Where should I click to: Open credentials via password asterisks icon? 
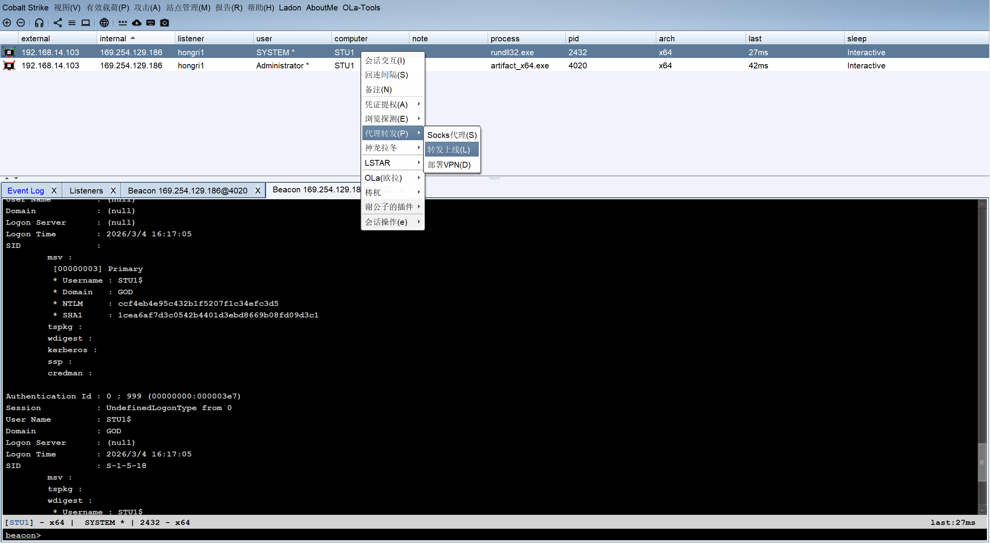[123, 23]
